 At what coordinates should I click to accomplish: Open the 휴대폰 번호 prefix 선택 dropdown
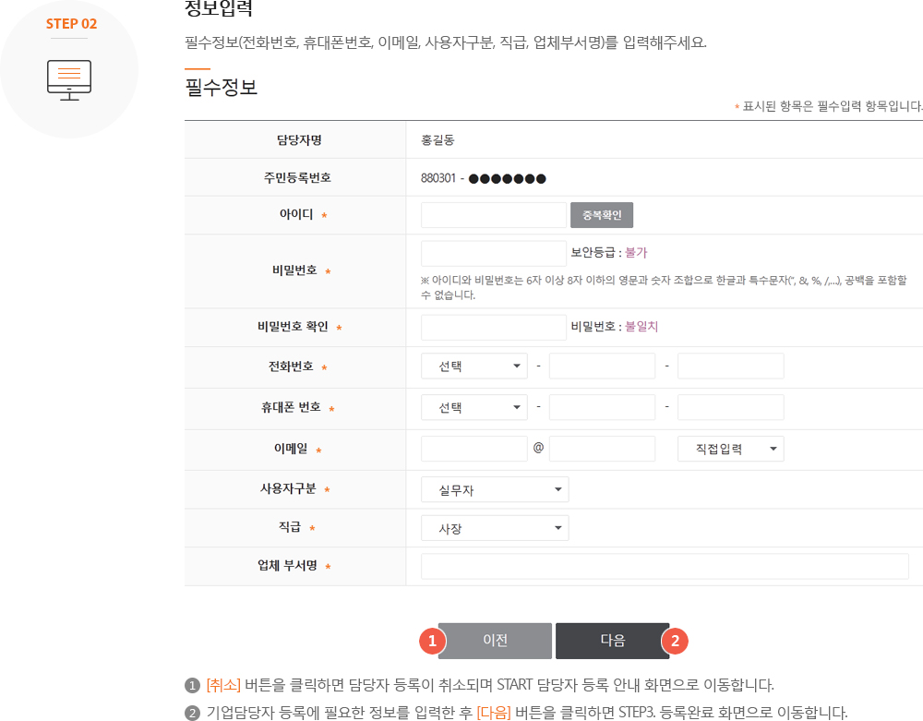point(473,406)
